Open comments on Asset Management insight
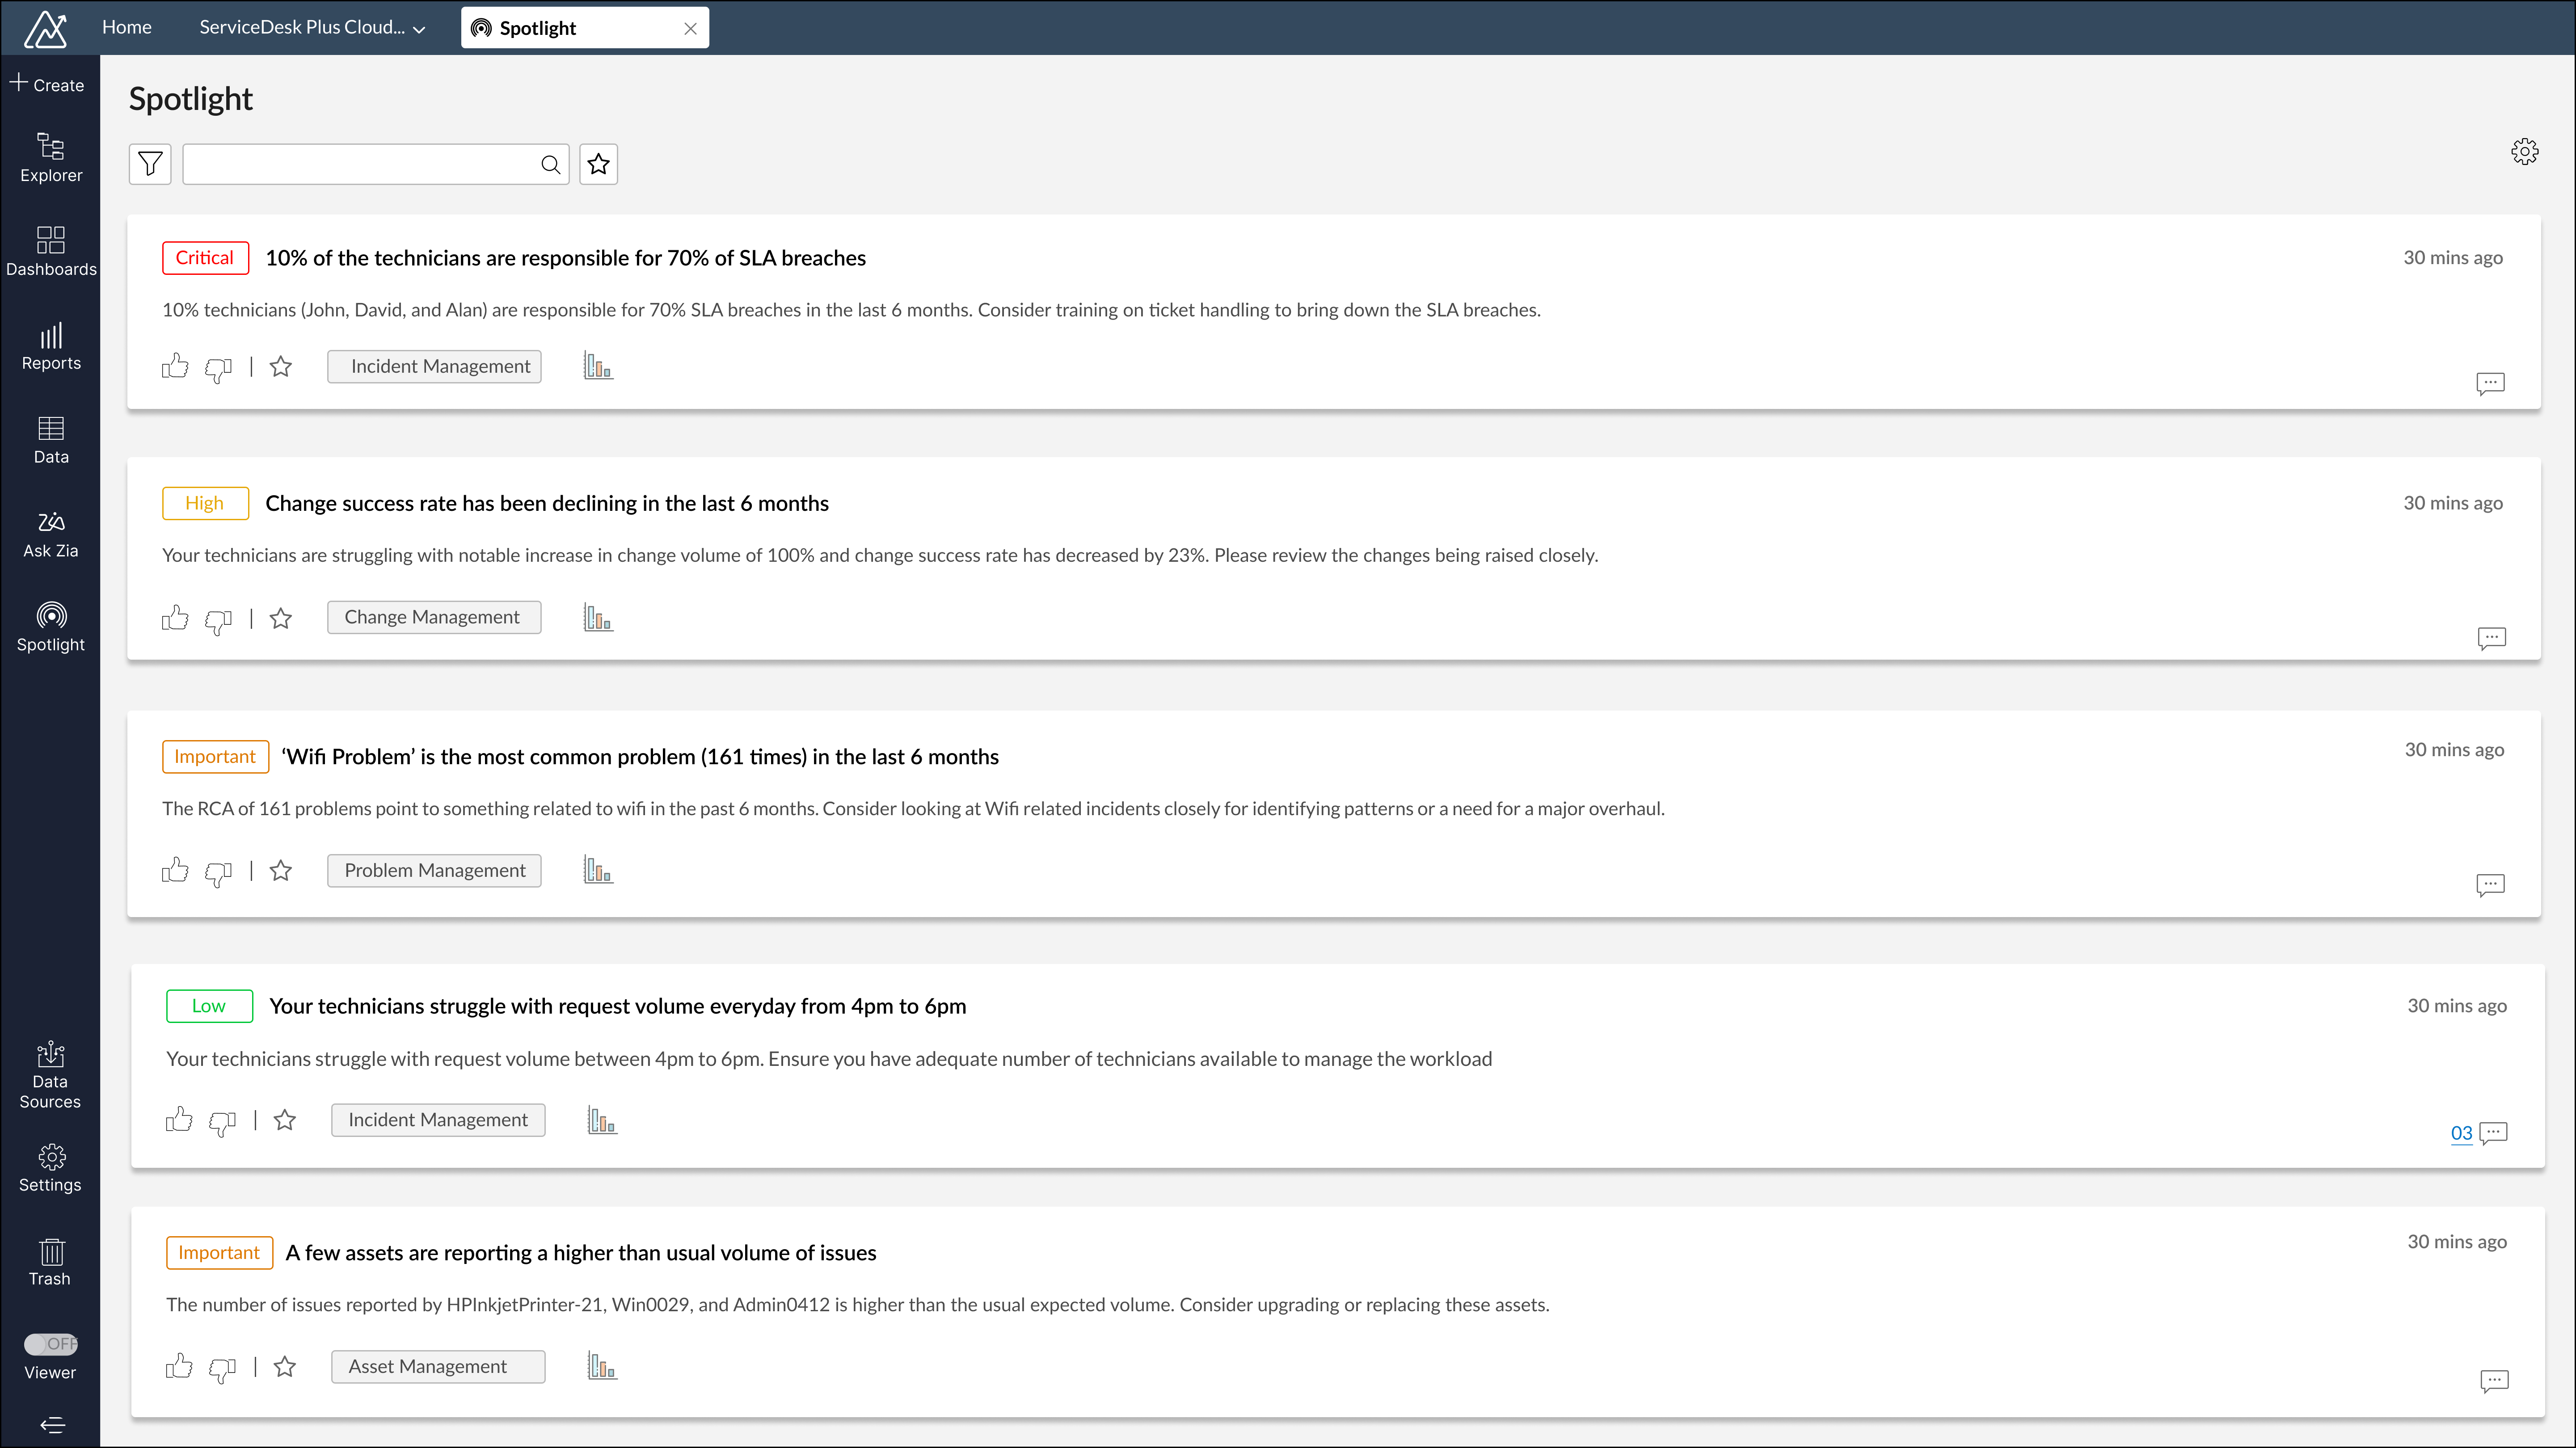The height and width of the screenshot is (1448, 2576). [2494, 1381]
